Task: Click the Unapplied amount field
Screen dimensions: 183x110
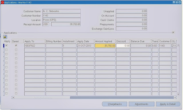Action: click(132, 11)
